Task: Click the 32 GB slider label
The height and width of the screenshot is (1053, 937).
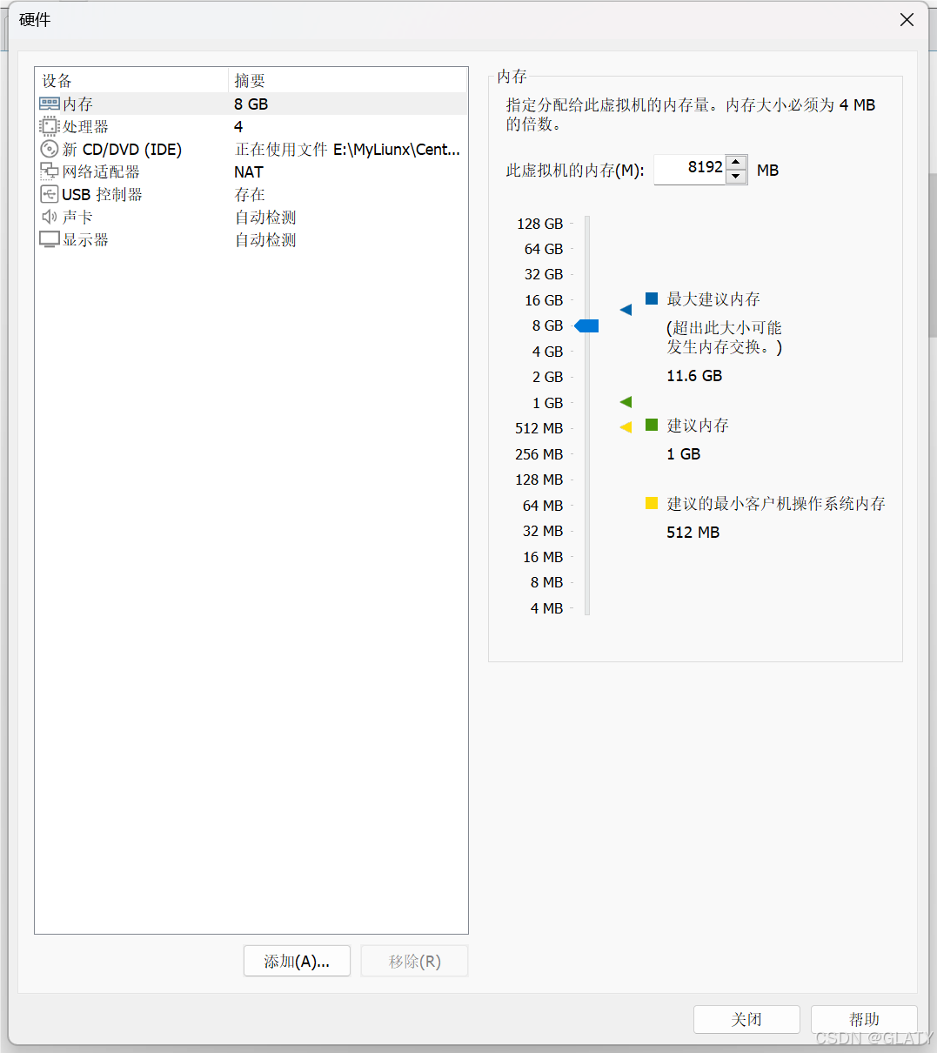Action: (544, 274)
